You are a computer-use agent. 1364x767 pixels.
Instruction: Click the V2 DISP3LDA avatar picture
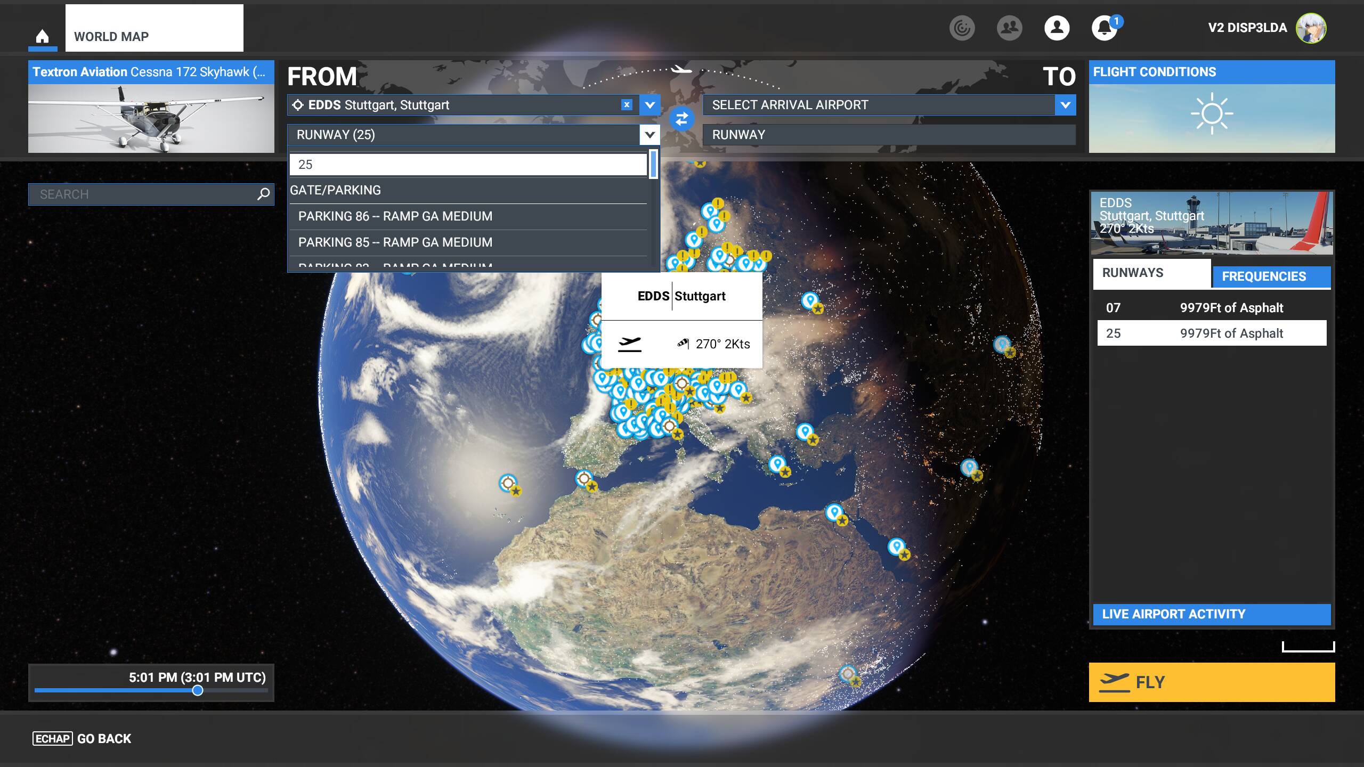pyautogui.click(x=1311, y=28)
